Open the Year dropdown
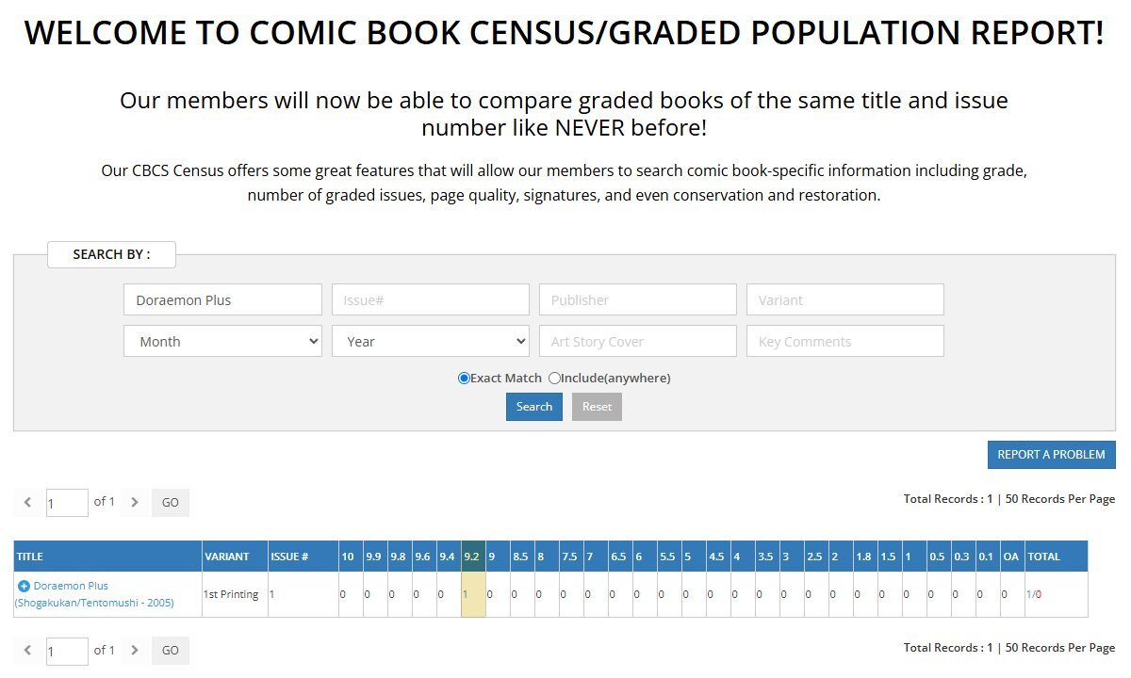This screenshot has width=1131, height=678. click(x=430, y=342)
